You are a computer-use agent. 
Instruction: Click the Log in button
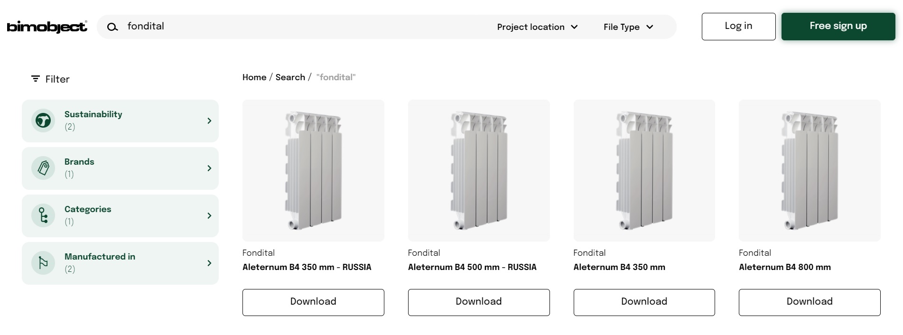(x=738, y=27)
